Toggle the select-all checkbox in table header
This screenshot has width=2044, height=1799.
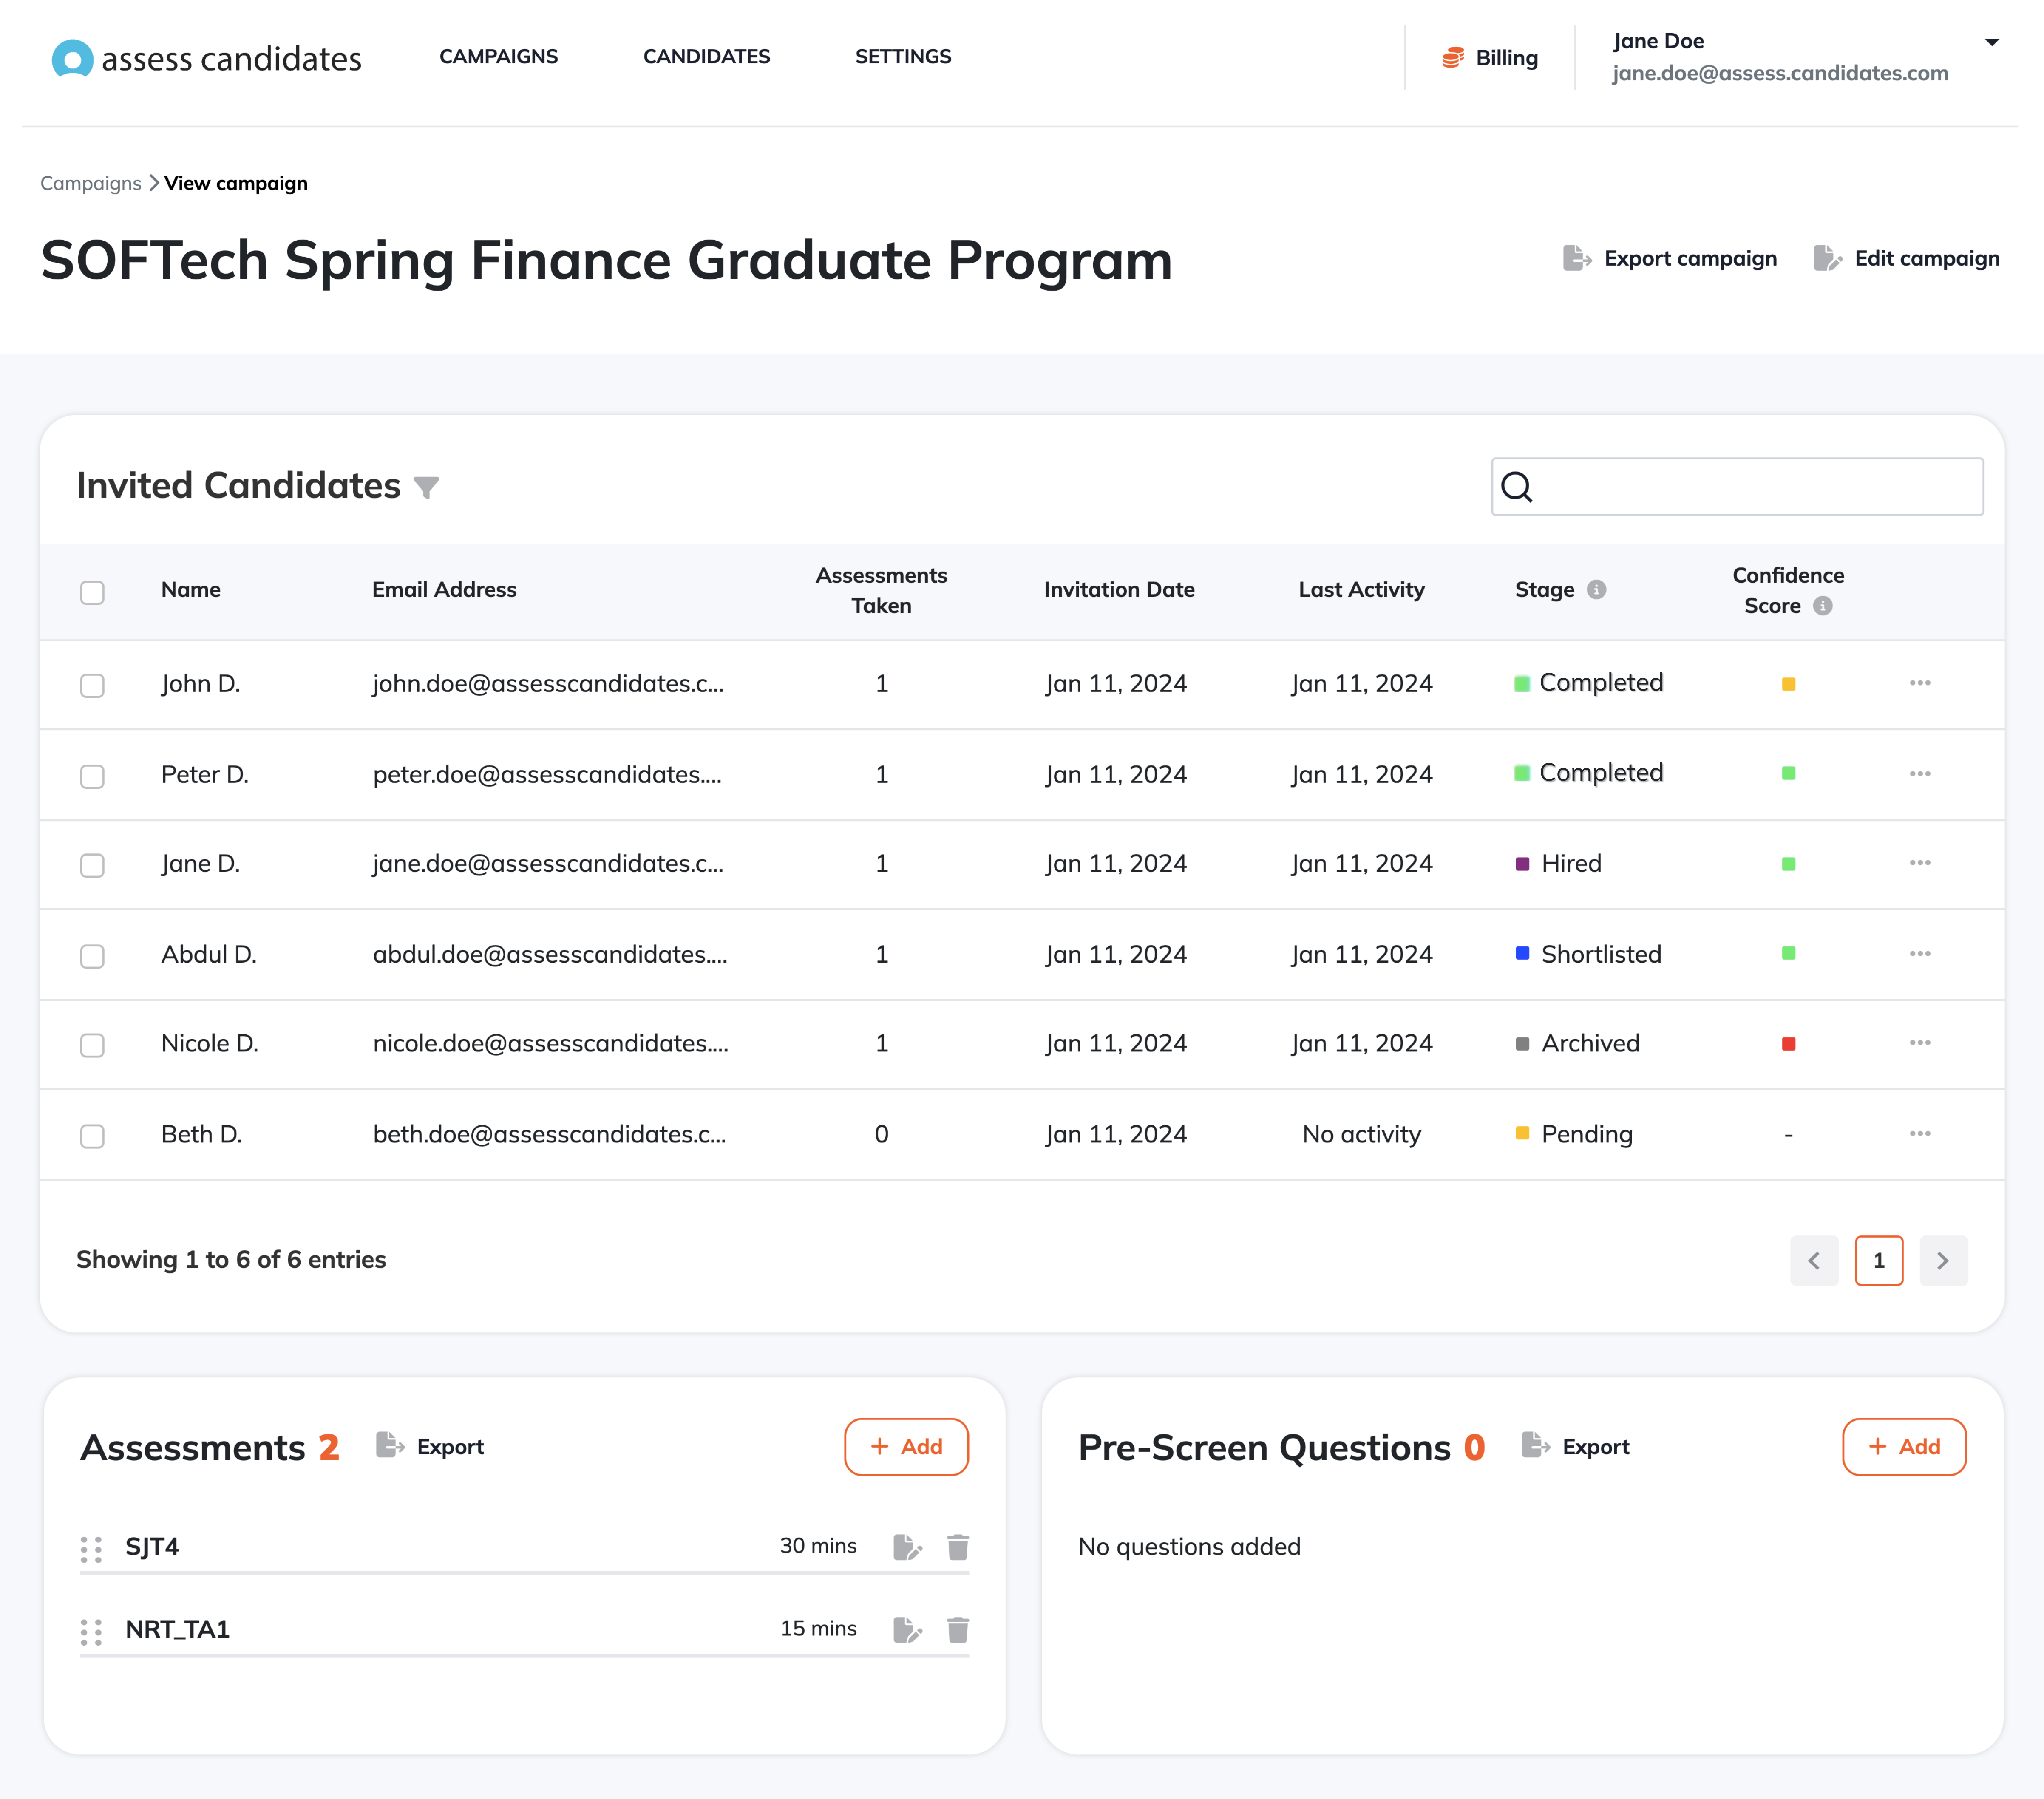coord(92,592)
